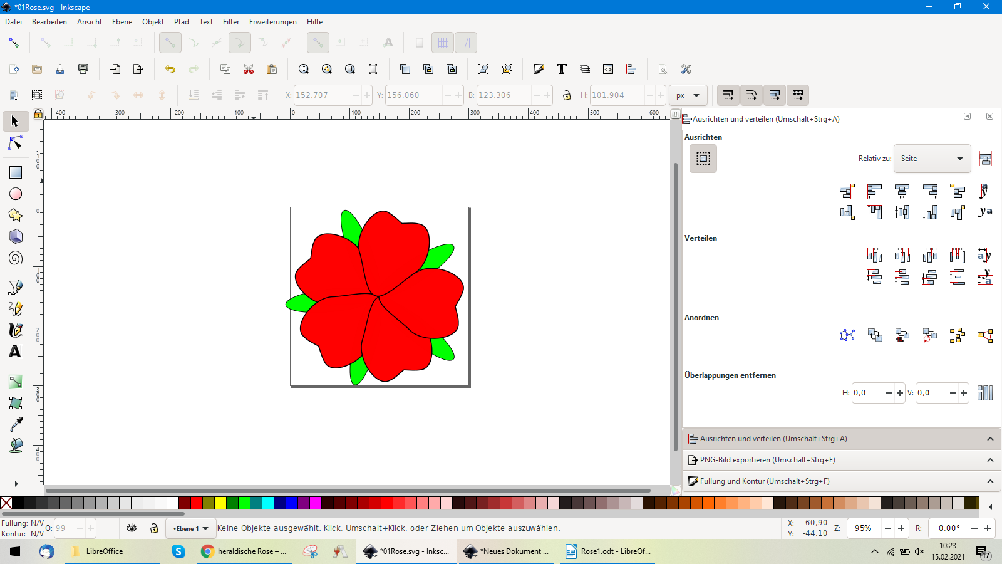This screenshot has height=564, width=1002.
Task: Select the Star and polygon tool
Action: click(16, 215)
